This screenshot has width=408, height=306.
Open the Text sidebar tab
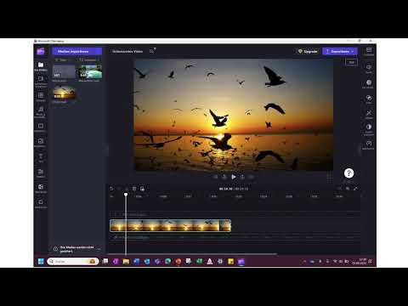point(41,158)
